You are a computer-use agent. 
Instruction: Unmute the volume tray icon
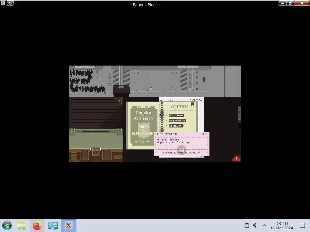pos(256,225)
